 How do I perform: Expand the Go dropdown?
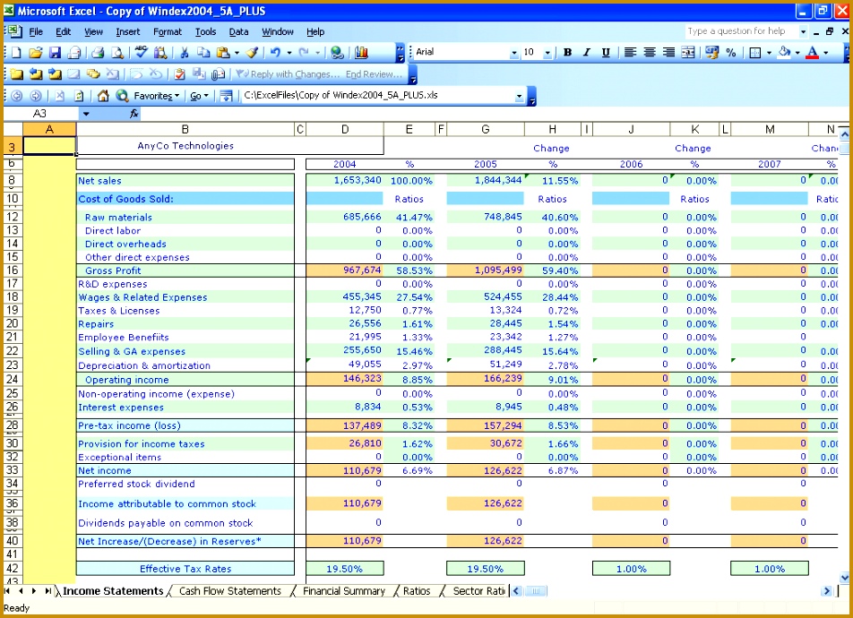click(x=199, y=96)
